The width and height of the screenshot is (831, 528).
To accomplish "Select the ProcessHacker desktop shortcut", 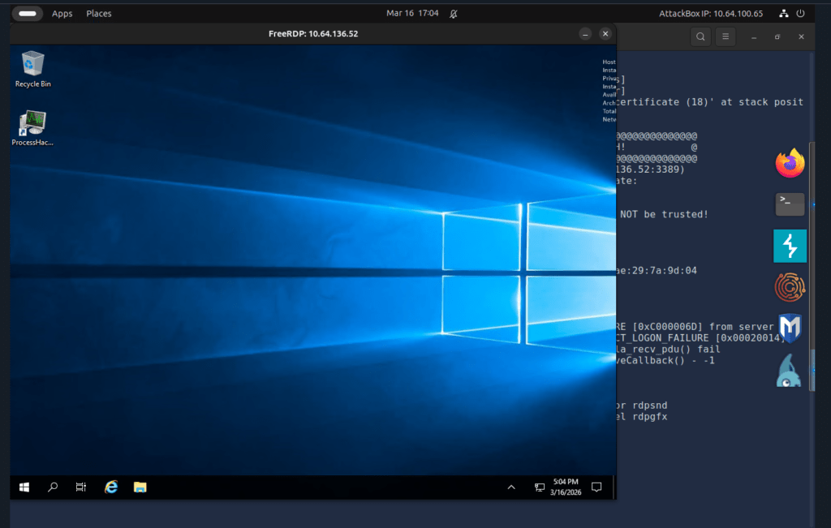I will 32,127.
